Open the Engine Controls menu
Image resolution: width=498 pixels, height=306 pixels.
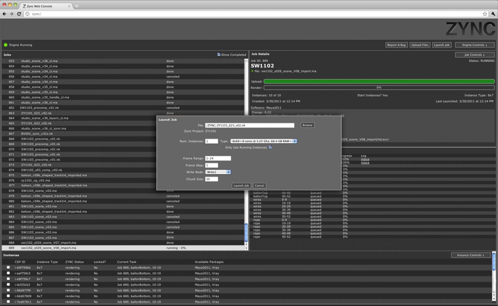click(474, 45)
